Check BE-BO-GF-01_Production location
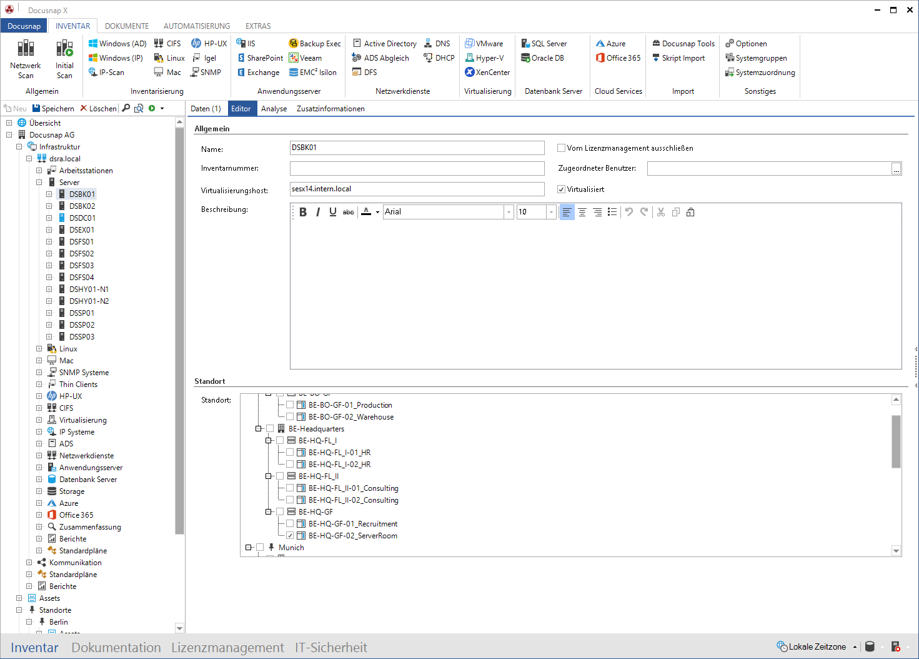 coord(290,405)
